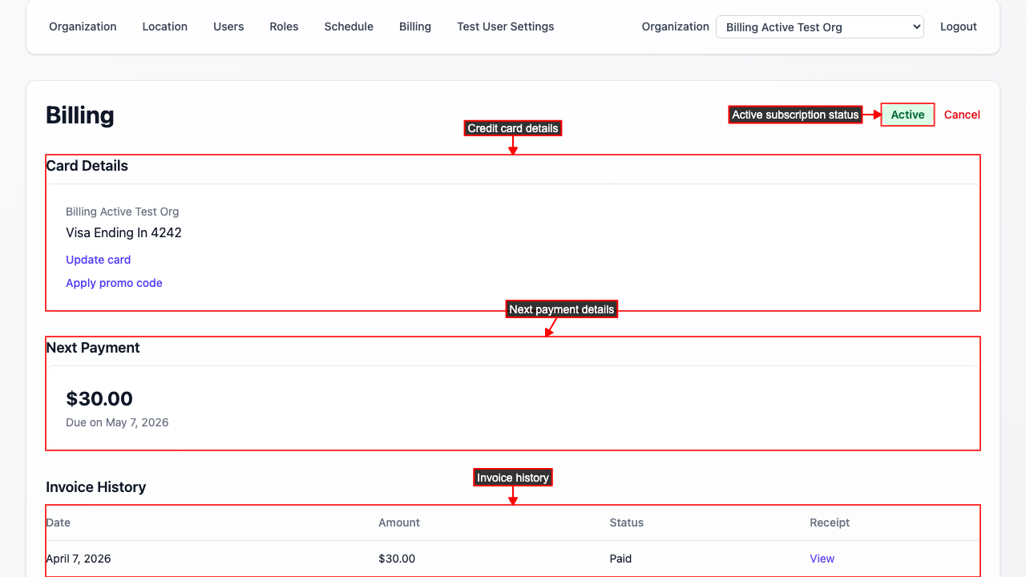Image resolution: width=1026 pixels, height=577 pixels.
Task: Expand the organization dropdown arrow
Action: coord(915,26)
